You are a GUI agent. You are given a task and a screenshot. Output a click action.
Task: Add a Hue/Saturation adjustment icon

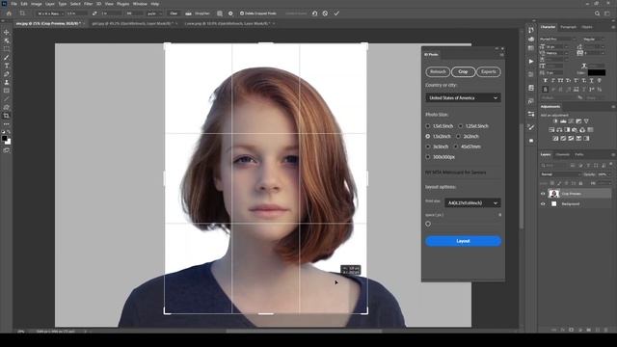pos(551,130)
